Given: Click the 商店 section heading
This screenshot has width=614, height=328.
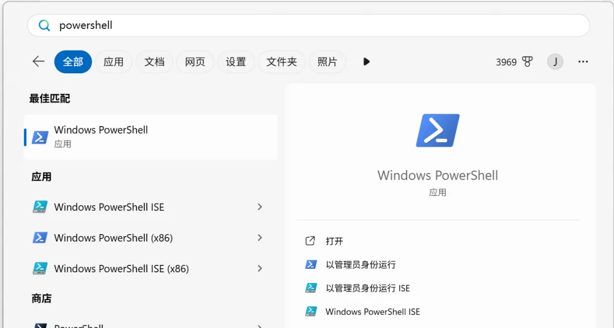Looking at the screenshot, I should [42, 298].
